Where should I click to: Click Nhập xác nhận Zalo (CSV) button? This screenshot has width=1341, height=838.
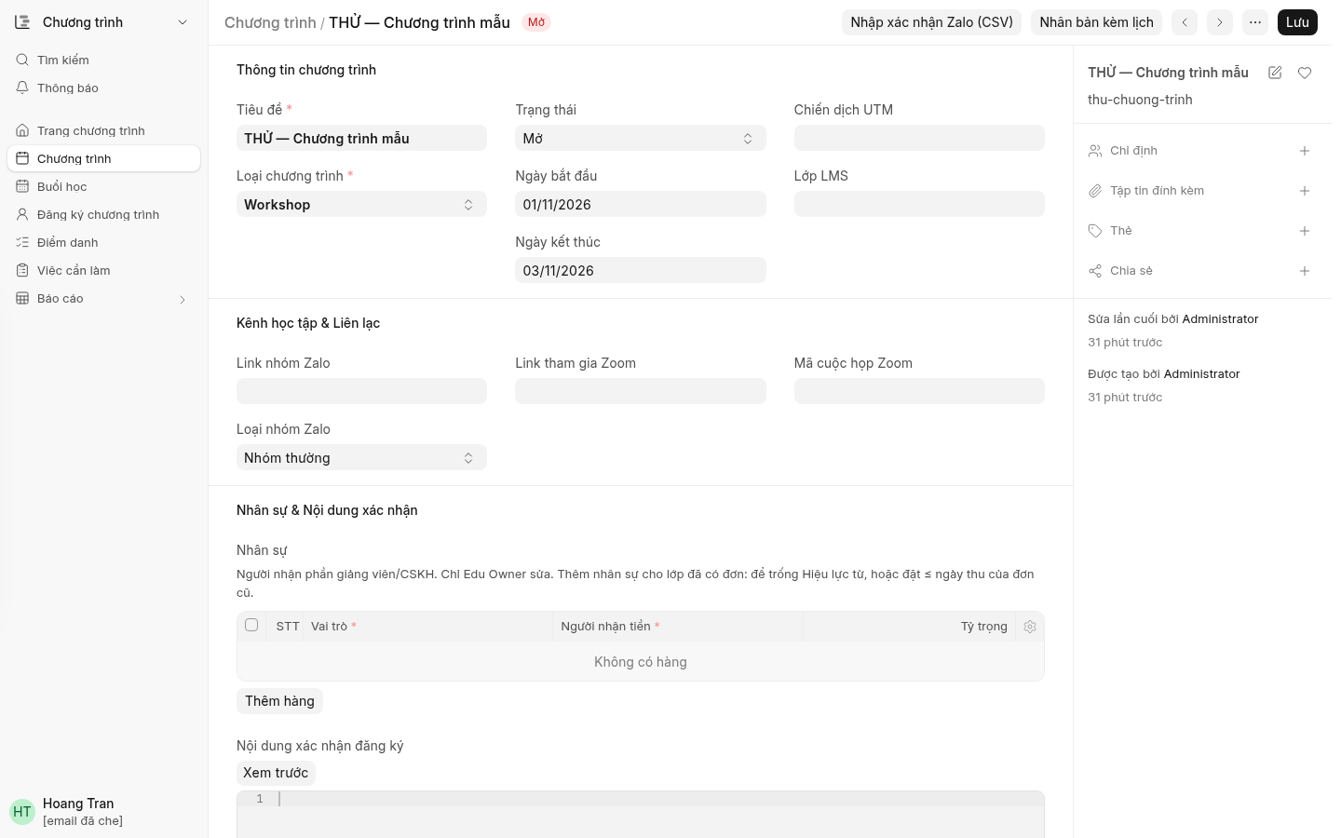(931, 22)
